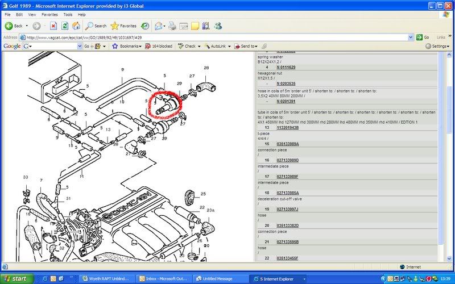
Task: Click the 164 blocked popup blocker
Action: [x=159, y=46]
